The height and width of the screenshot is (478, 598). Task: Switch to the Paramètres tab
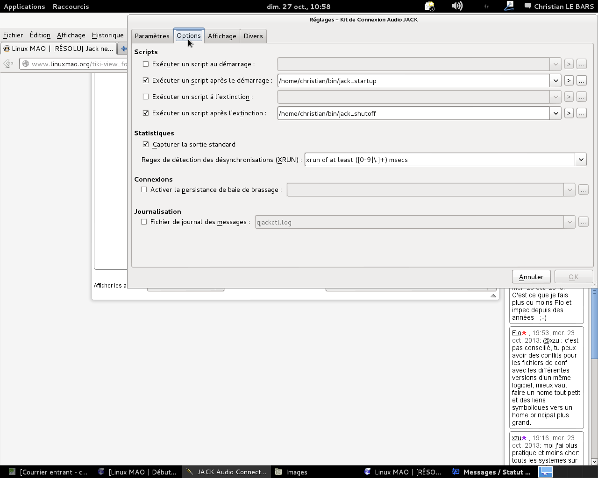tap(152, 36)
